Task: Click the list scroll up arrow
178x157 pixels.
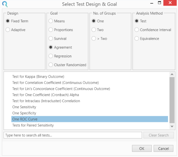Action: (172, 74)
